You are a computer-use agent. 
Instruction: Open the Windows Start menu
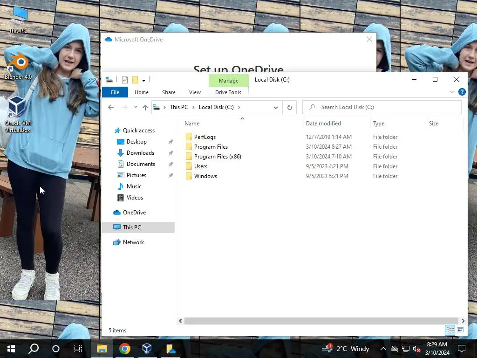tap(11, 349)
